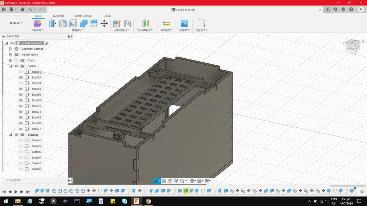Select the Press Pull tool
The image size is (367, 206).
(x=52, y=23)
